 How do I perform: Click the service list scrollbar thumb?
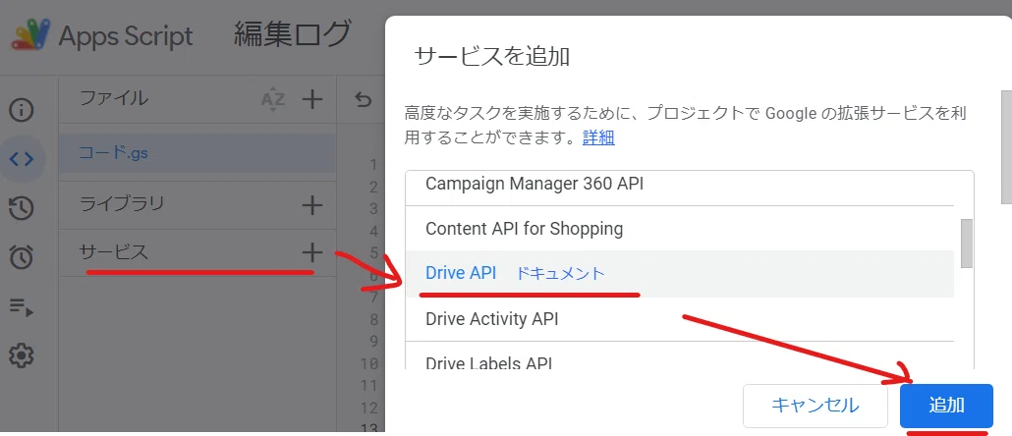coord(966,244)
